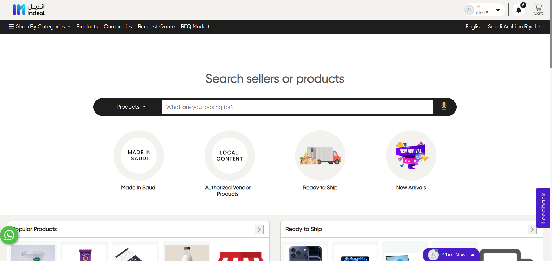The image size is (552, 261).
Task: Open the Ready to Ship truck icon
Action: [320, 156]
